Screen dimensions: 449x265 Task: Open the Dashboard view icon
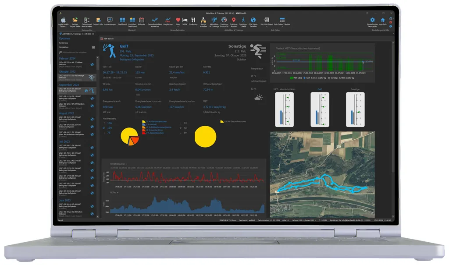pos(122,21)
